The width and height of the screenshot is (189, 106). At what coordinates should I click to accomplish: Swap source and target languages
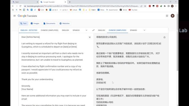pos(93,30)
